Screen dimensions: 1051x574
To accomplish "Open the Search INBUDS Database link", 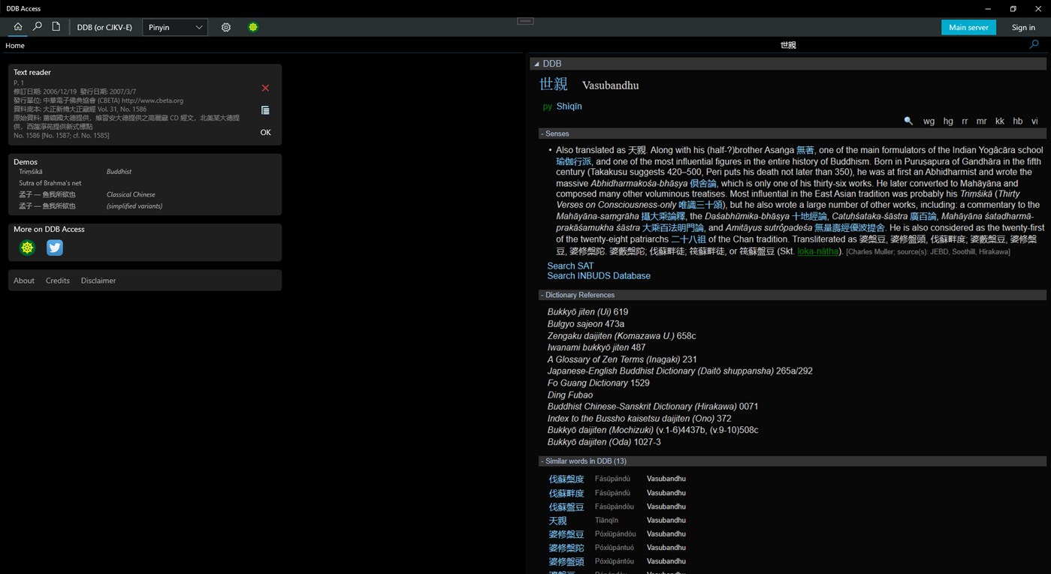I will (598, 275).
